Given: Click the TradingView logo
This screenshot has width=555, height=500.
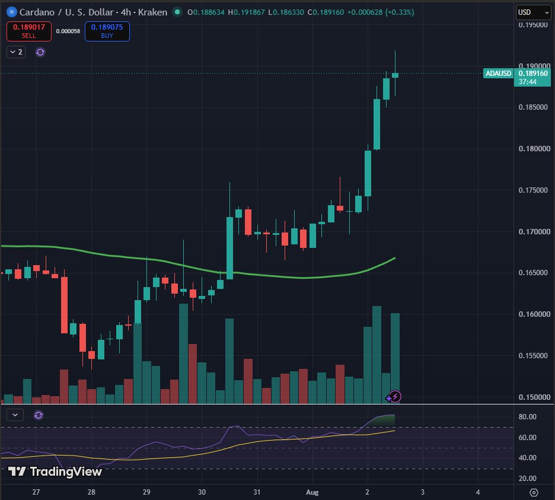Looking at the screenshot, I should pyautogui.click(x=55, y=472).
